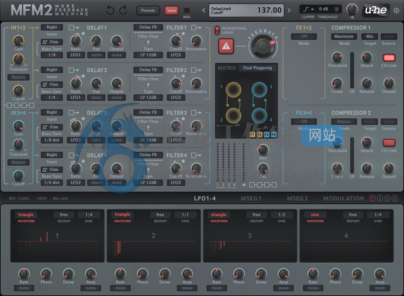Viewport: 404px width, 296px height.
Task: Switch to the MODULATION tab
Action: tap(344, 198)
